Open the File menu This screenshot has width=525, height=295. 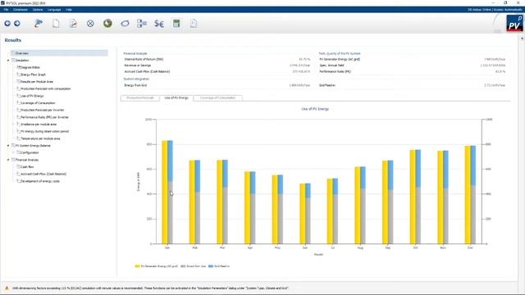point(6,10)
